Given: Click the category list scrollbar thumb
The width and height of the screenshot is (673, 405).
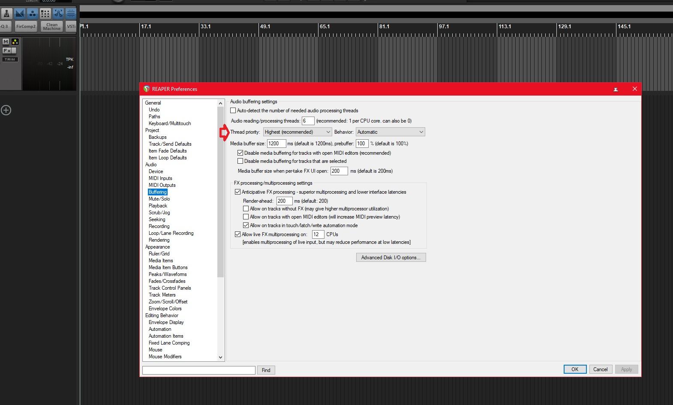Looking at the screenshot, I should [221, 192].
